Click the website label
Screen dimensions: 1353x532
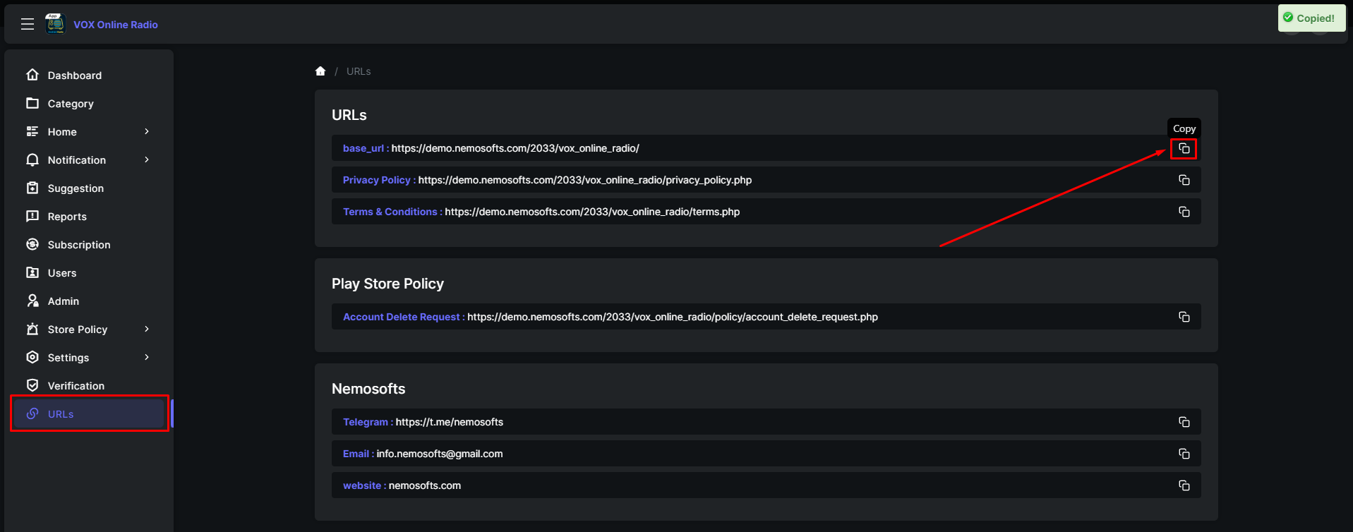[x=364, y=485]
